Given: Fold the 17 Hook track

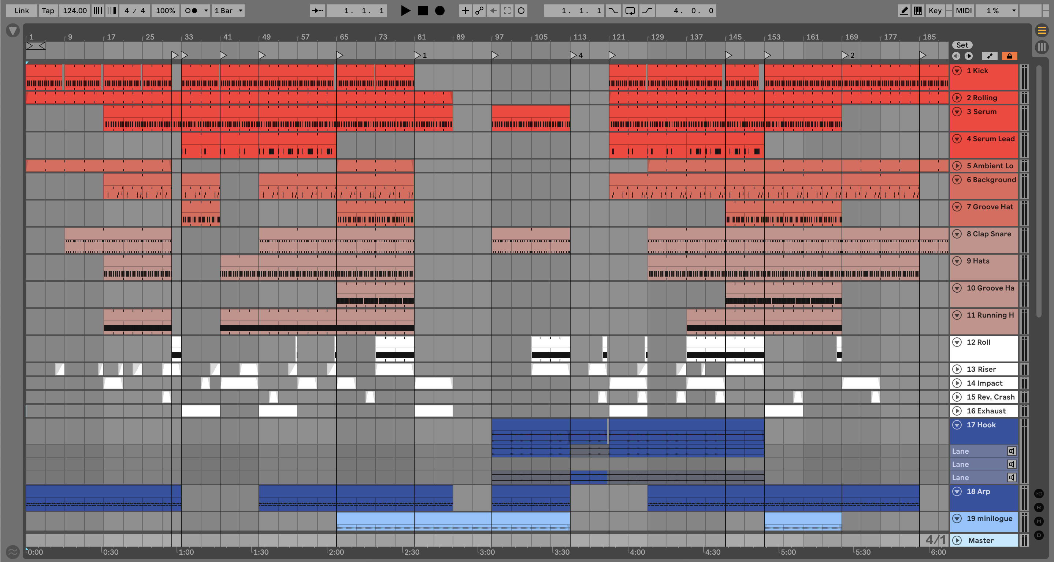Looking at the screenshot, I should (957, 425).
